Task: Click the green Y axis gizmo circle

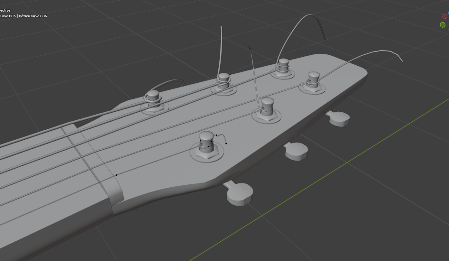Action: (x=443, y=25)
